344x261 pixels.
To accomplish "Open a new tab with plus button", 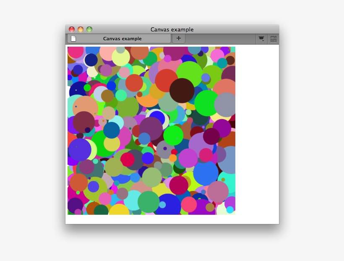I will (x=179, y=39).
